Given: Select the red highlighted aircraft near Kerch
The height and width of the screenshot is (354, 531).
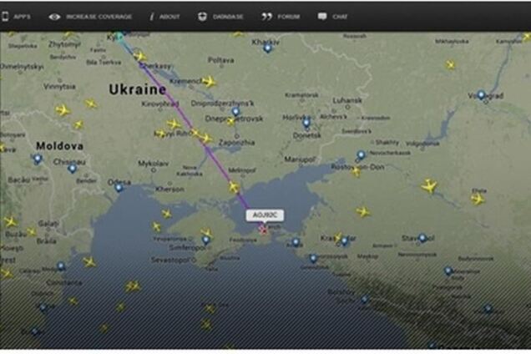Looking at the screenshot, I should (263, 230).
